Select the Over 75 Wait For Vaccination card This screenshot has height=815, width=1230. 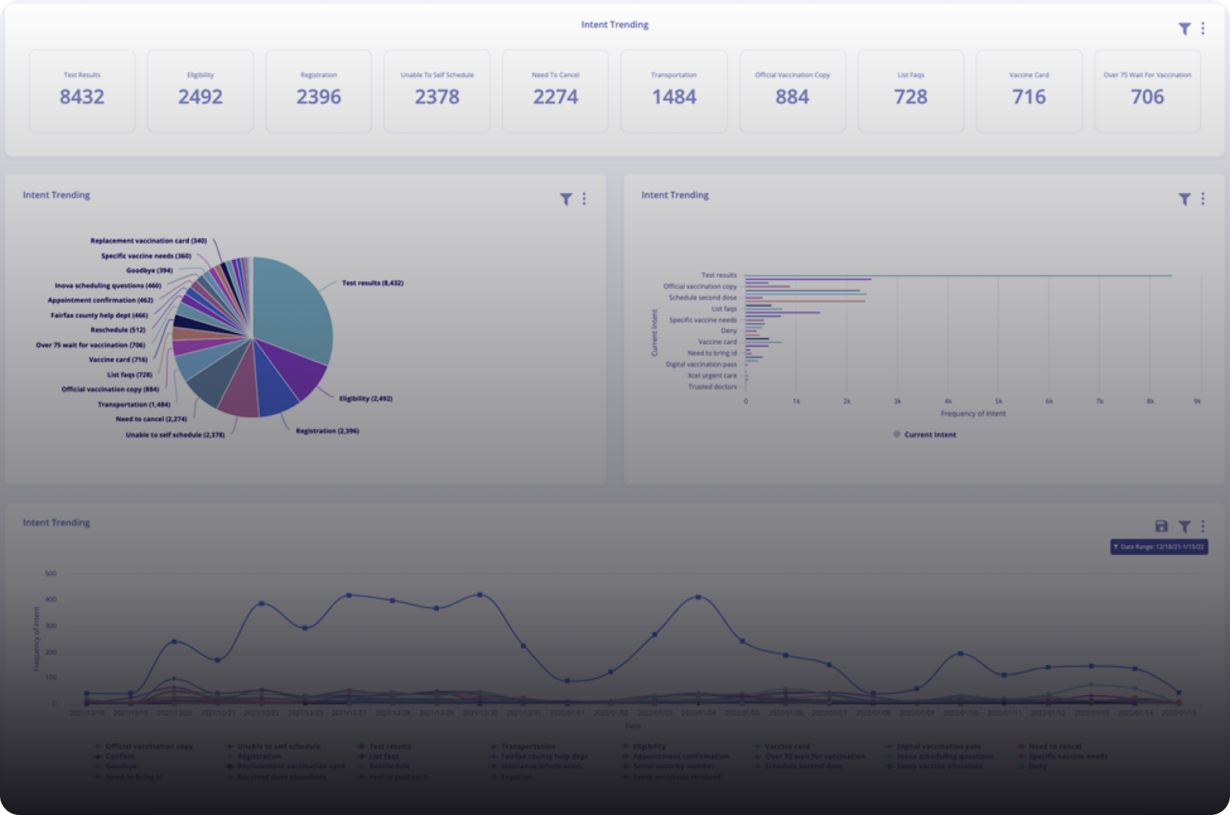[1148, 91]
